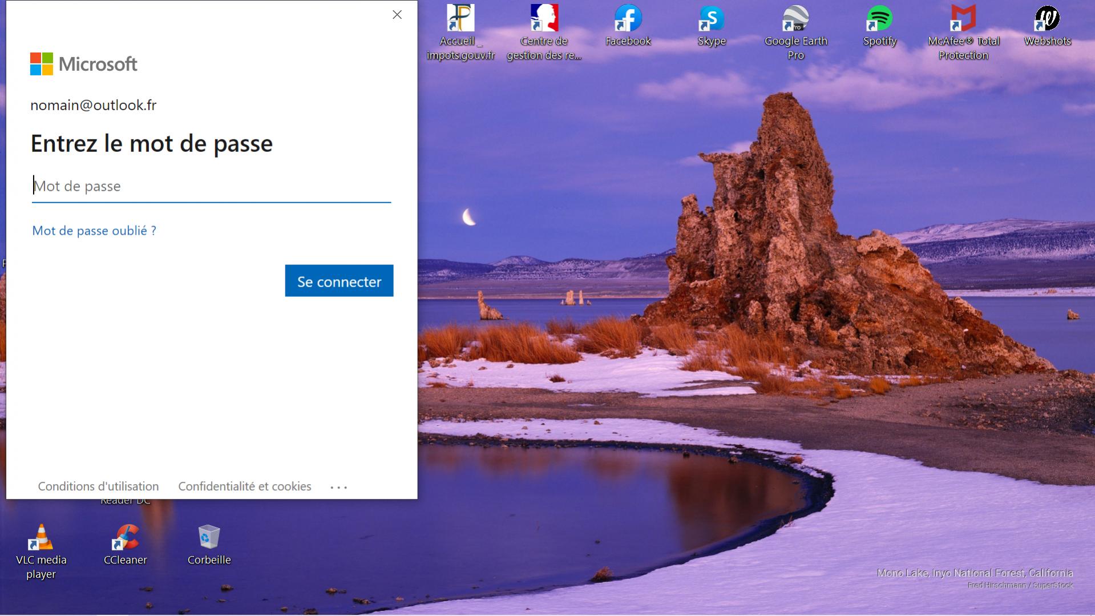Open the Google Earth Pro shortcut
The height and width of the screenshot is (616, 1095).
coord(795,31)
